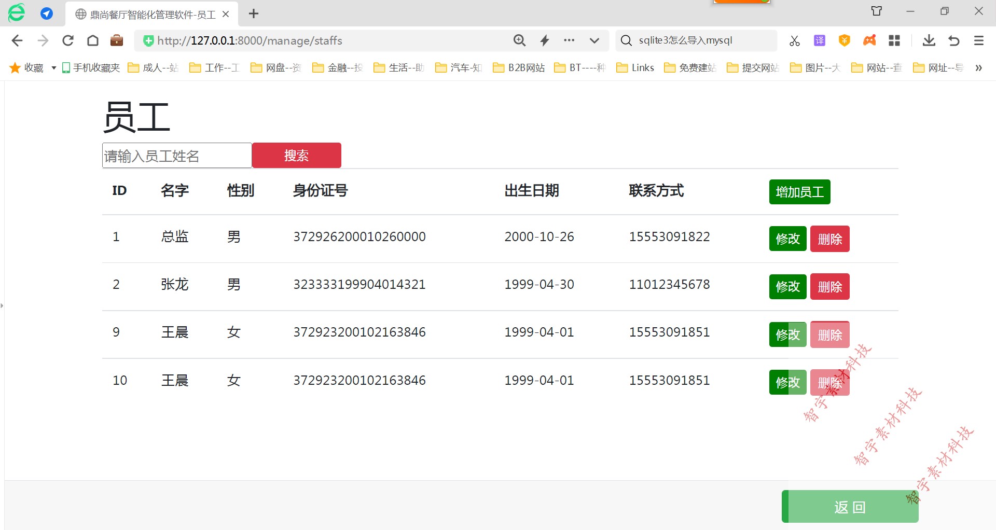Expand the 收藏 favorites dropdown arrow
The width and height of the screenshot is (996, 530).
[53, 68]
